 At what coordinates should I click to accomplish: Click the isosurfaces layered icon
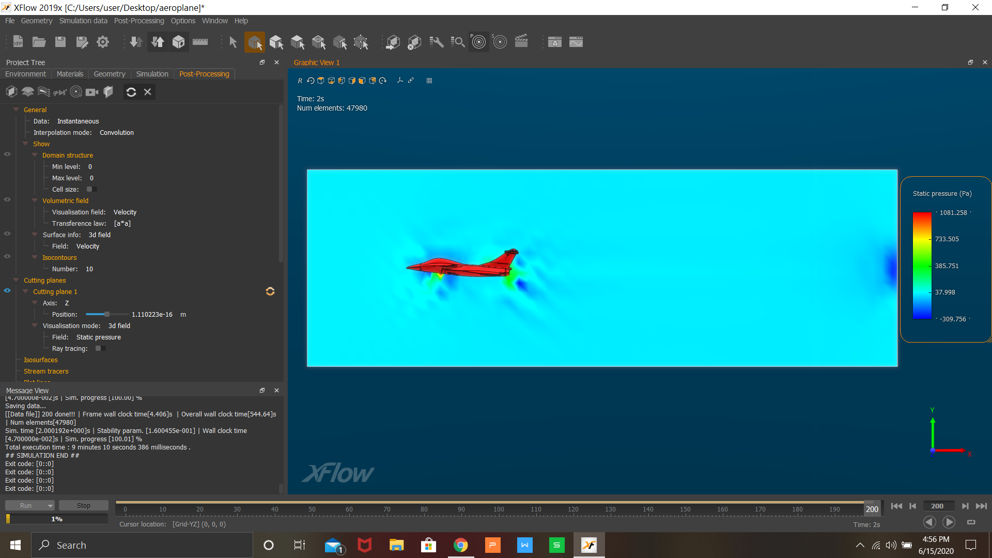coord(27,92)
